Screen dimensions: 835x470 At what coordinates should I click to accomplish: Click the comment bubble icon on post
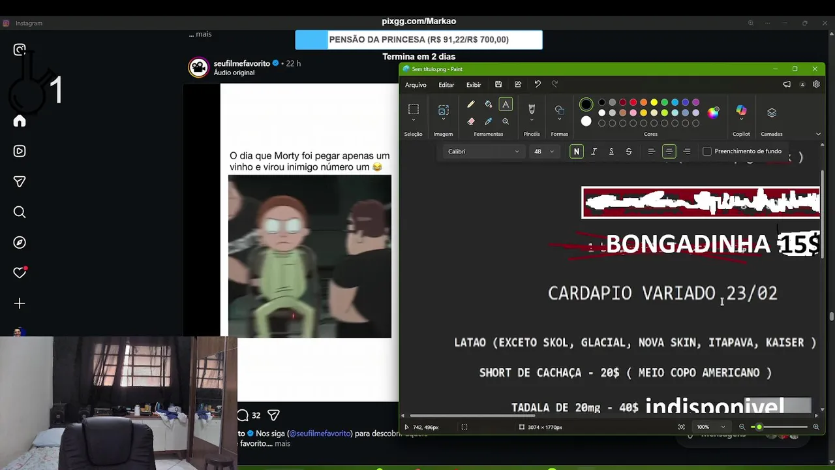pos(243,415)
